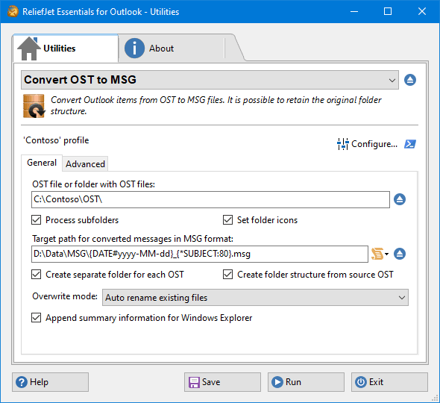Click the Configure sliders icon
The height and width of the screenshot is (403, 440).
[342, 144]
